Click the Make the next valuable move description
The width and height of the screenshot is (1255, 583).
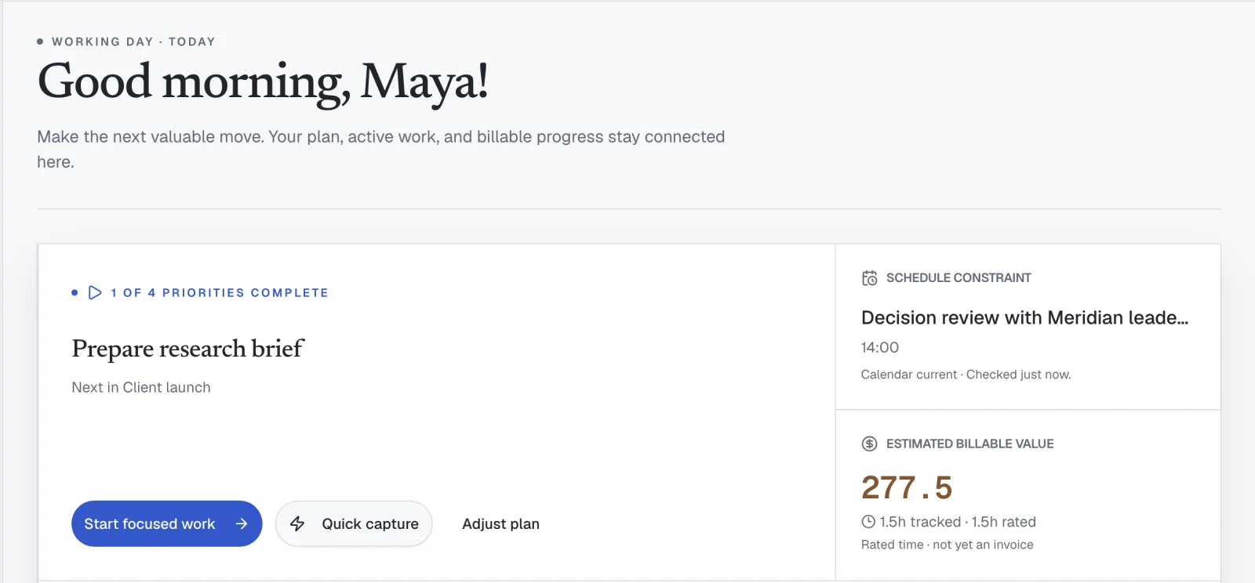[x=381, y=149]
